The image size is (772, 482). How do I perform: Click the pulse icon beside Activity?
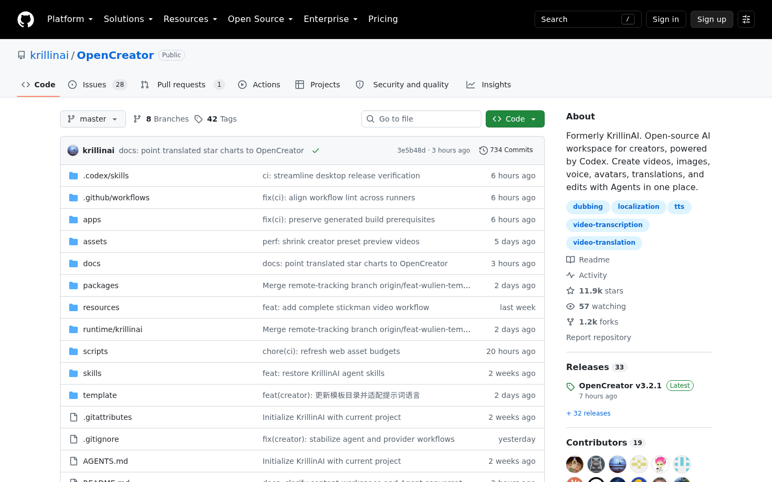click(x=570, y=275)
